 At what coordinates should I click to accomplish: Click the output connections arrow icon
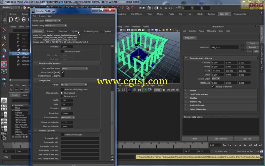243,49
